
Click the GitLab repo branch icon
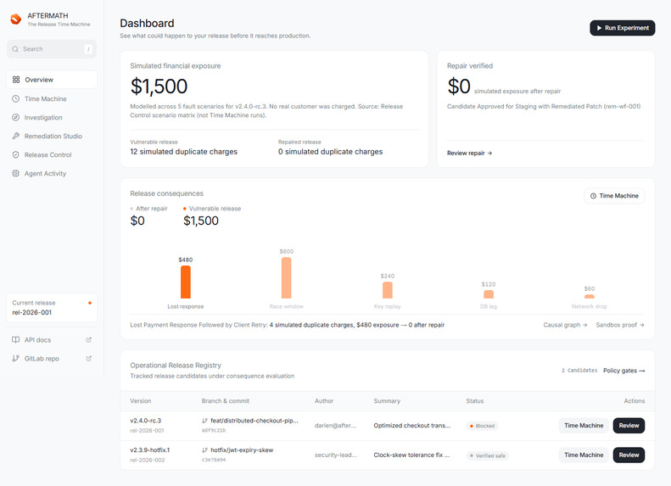[16, 359]
